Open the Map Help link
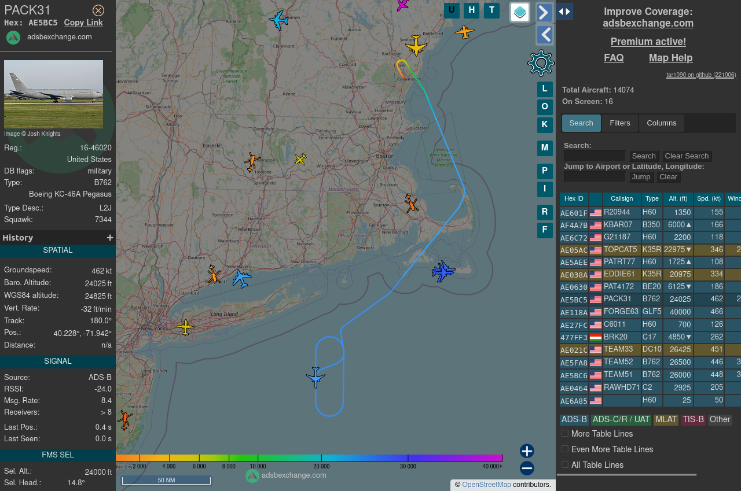This screenshot has height=491, width=741. [670, 58]
